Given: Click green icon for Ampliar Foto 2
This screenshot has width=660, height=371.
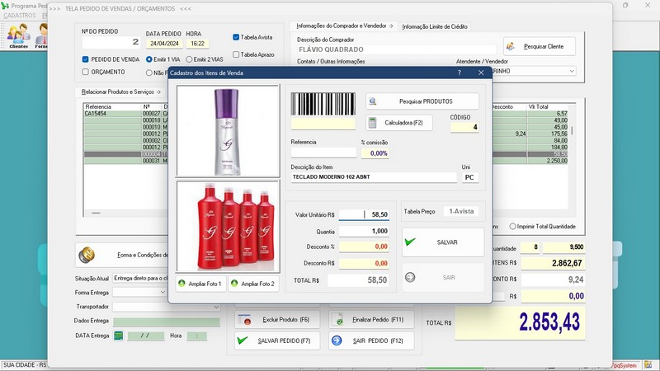Looking at the screenshot, I should click(x=234, y=284).
